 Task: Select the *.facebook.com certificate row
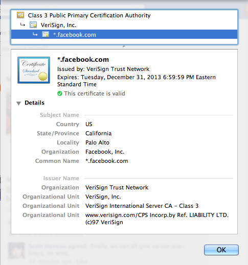(124, 35)
